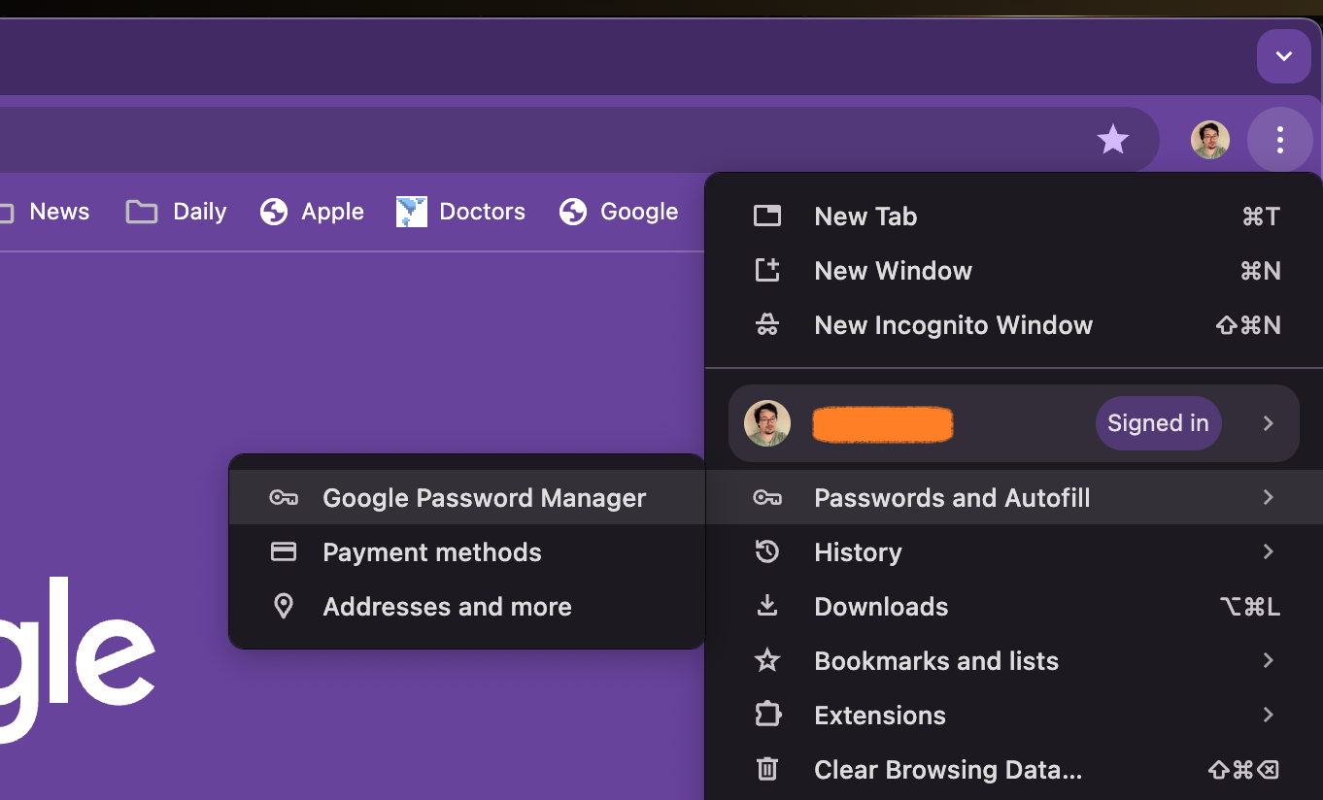The image size is (1323, 800).
Task: Open Google Password Manager
Action: pyautogui.click(x=466, y=498)
